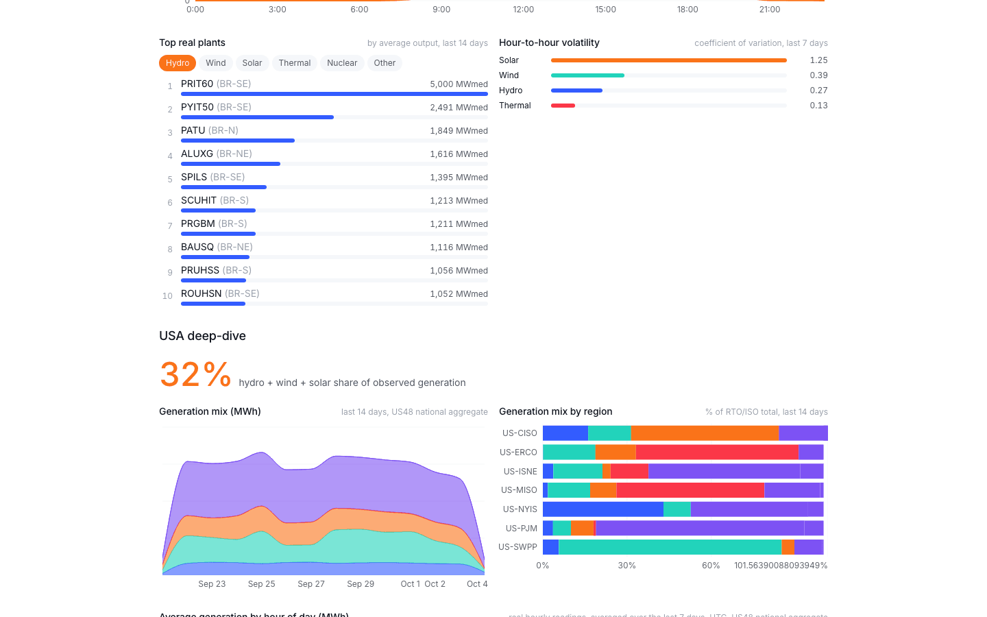This screenshot has height=617, width=987.
Task: Click the Wind volatility value 0.39
Action: coord(818,75)
